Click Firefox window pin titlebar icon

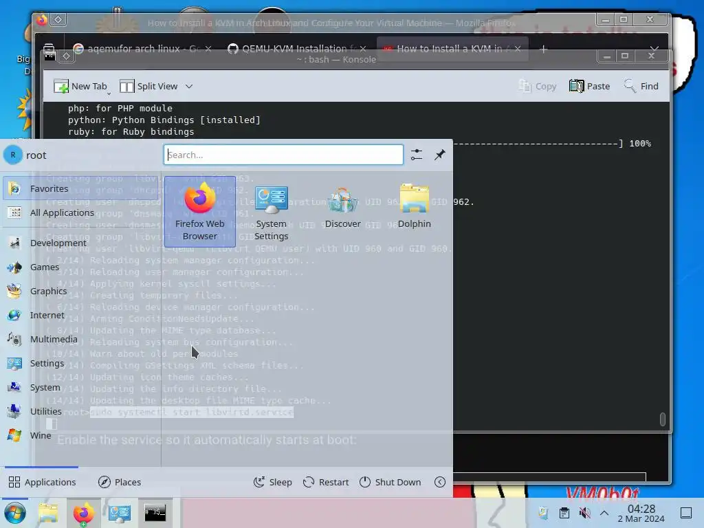click(x=58, y=20)
